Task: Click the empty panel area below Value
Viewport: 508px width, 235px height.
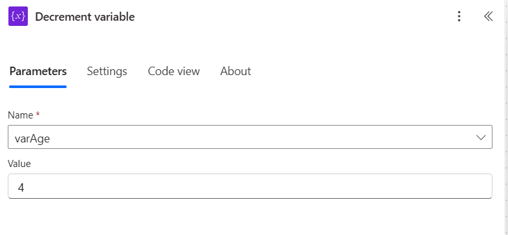Action: pos(250,217)
